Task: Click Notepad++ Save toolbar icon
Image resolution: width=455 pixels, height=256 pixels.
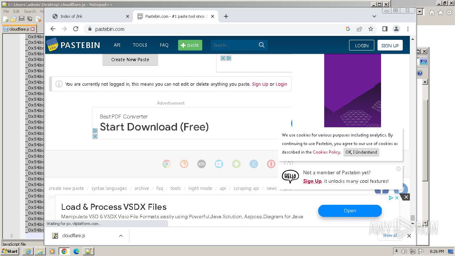Action: (x=21, y=19)
